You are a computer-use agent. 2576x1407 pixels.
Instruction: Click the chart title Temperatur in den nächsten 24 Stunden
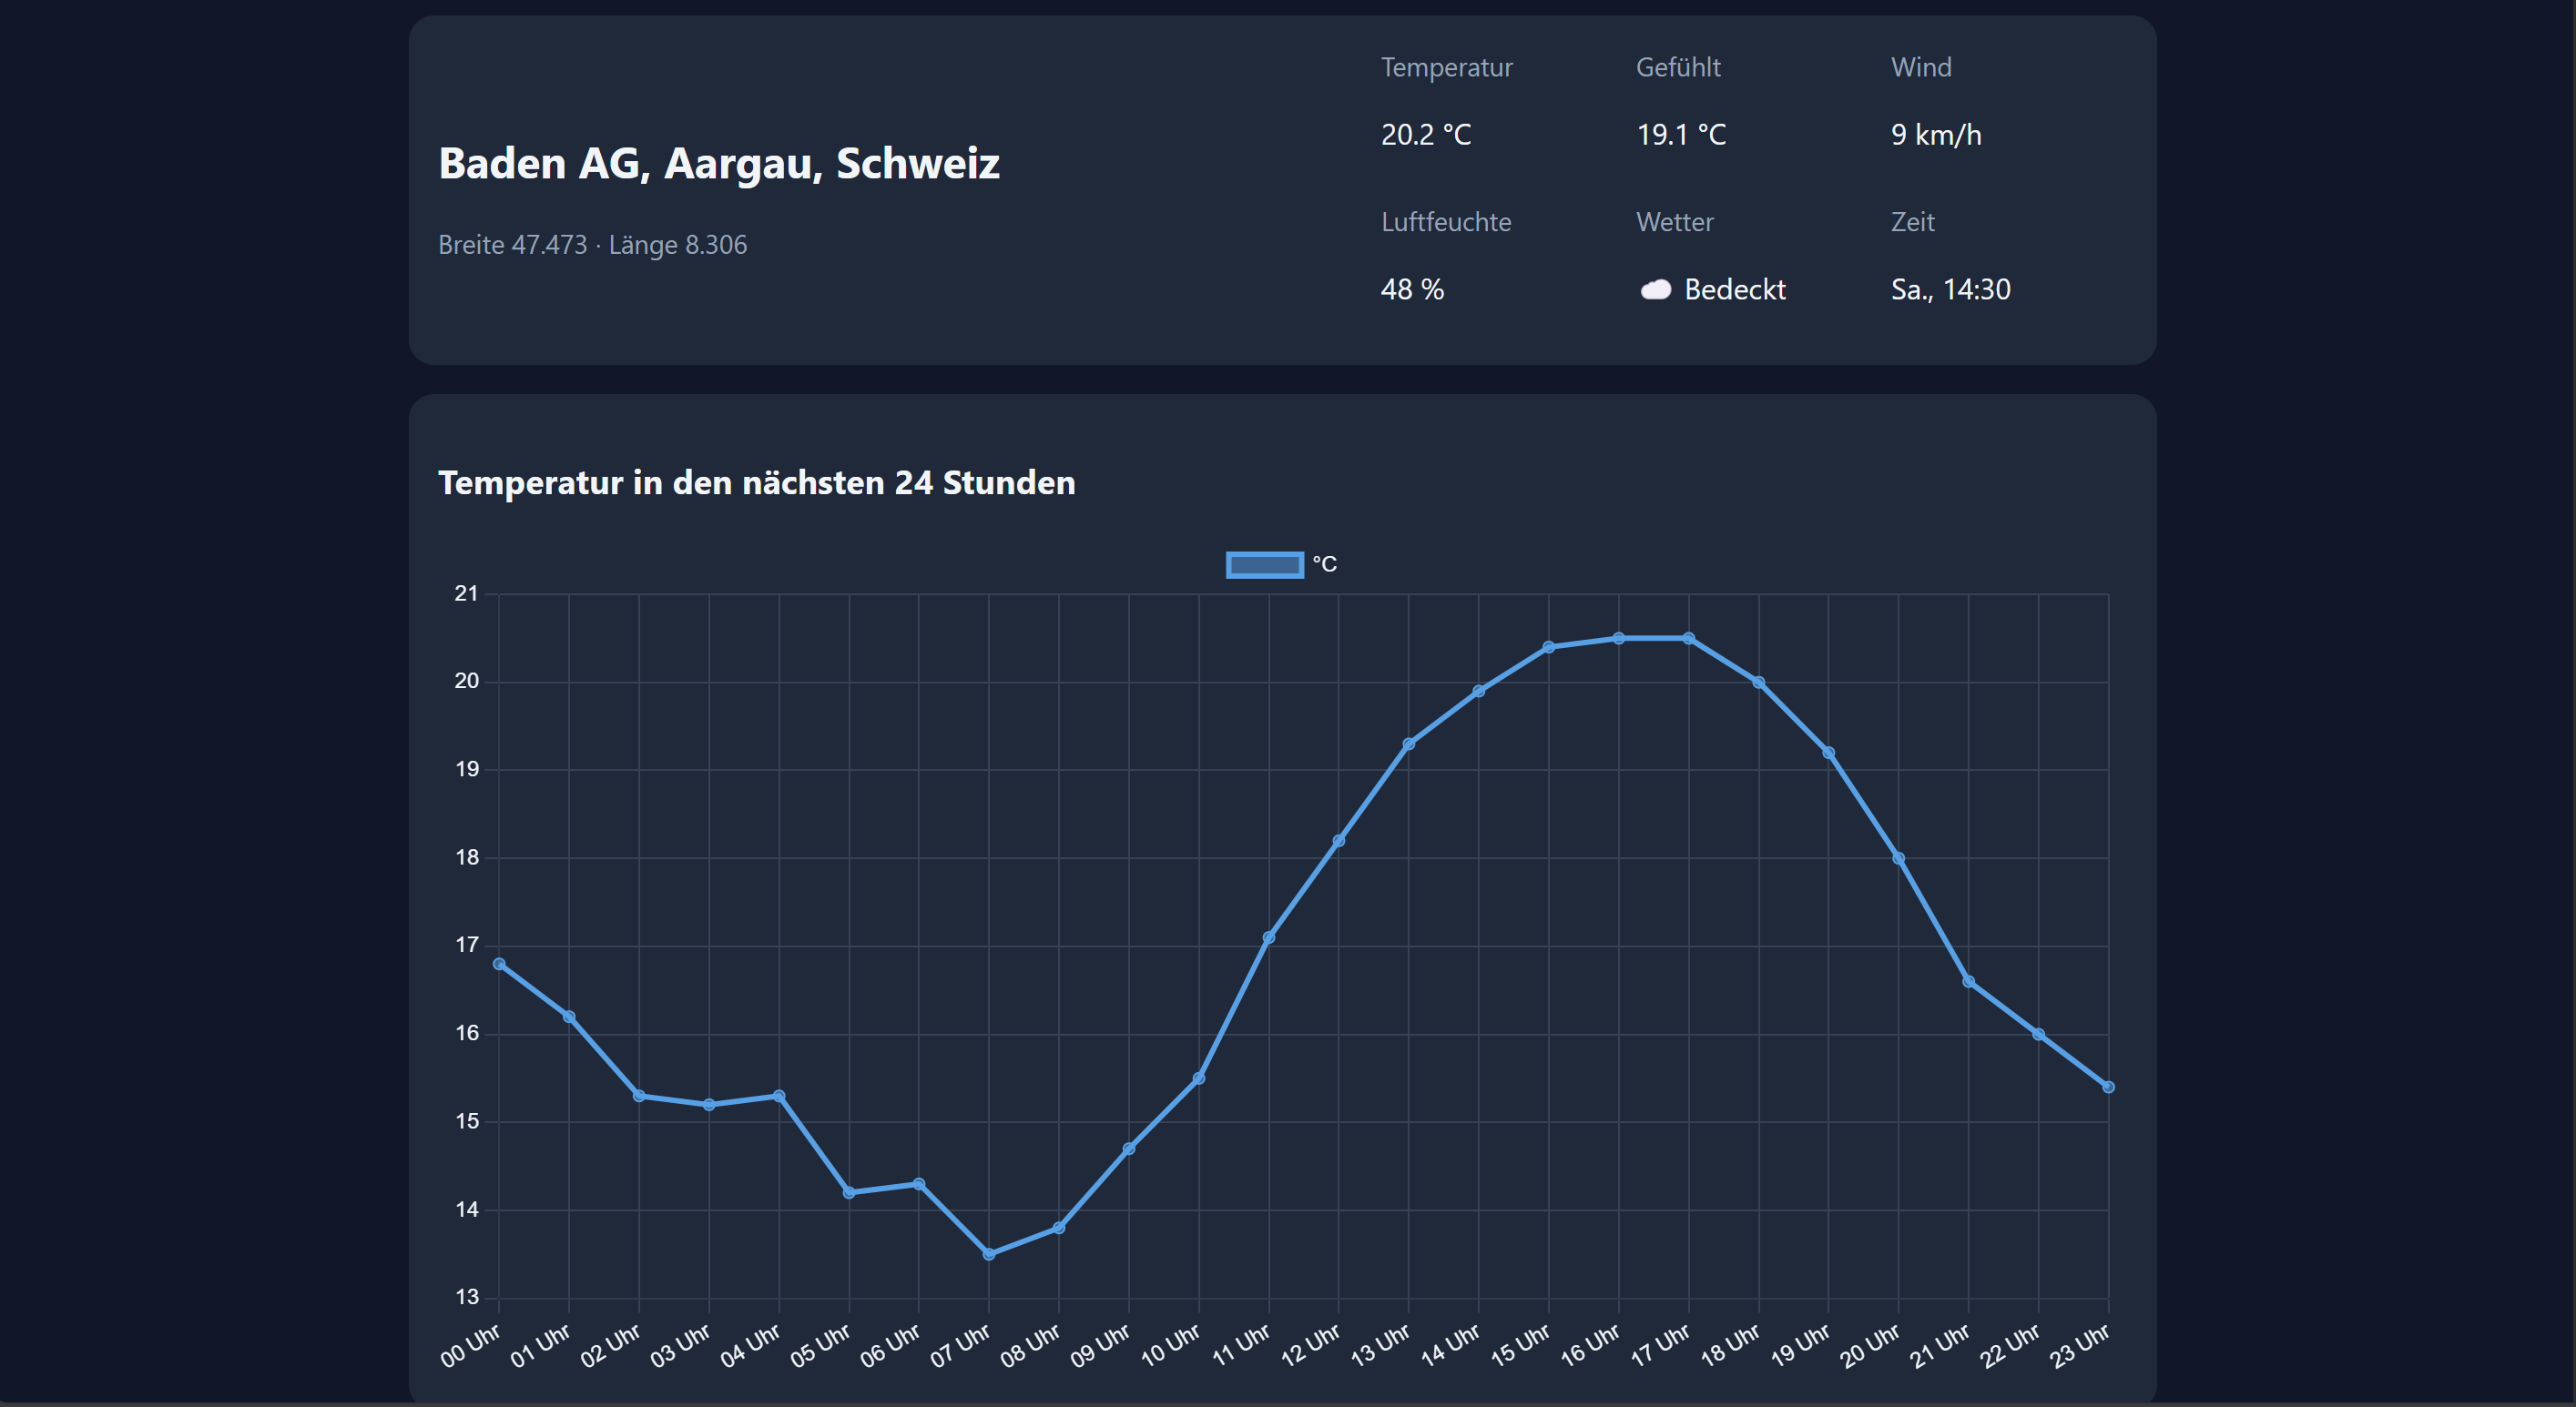click(756, 482)
